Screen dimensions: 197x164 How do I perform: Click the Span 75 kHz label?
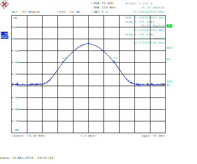[x=153, y=136]
